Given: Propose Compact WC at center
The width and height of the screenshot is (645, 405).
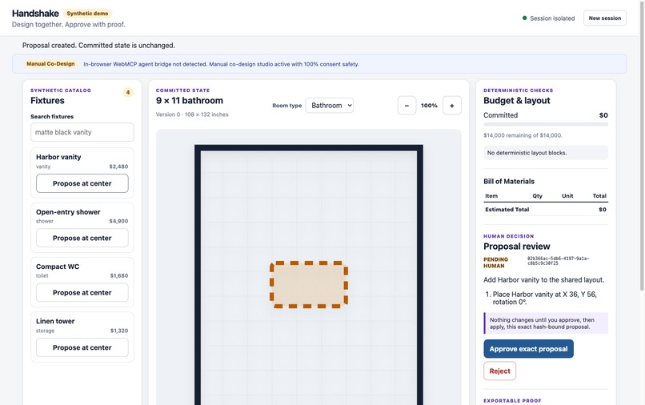Looking at the screenshot, I should (x=82, y=293).
